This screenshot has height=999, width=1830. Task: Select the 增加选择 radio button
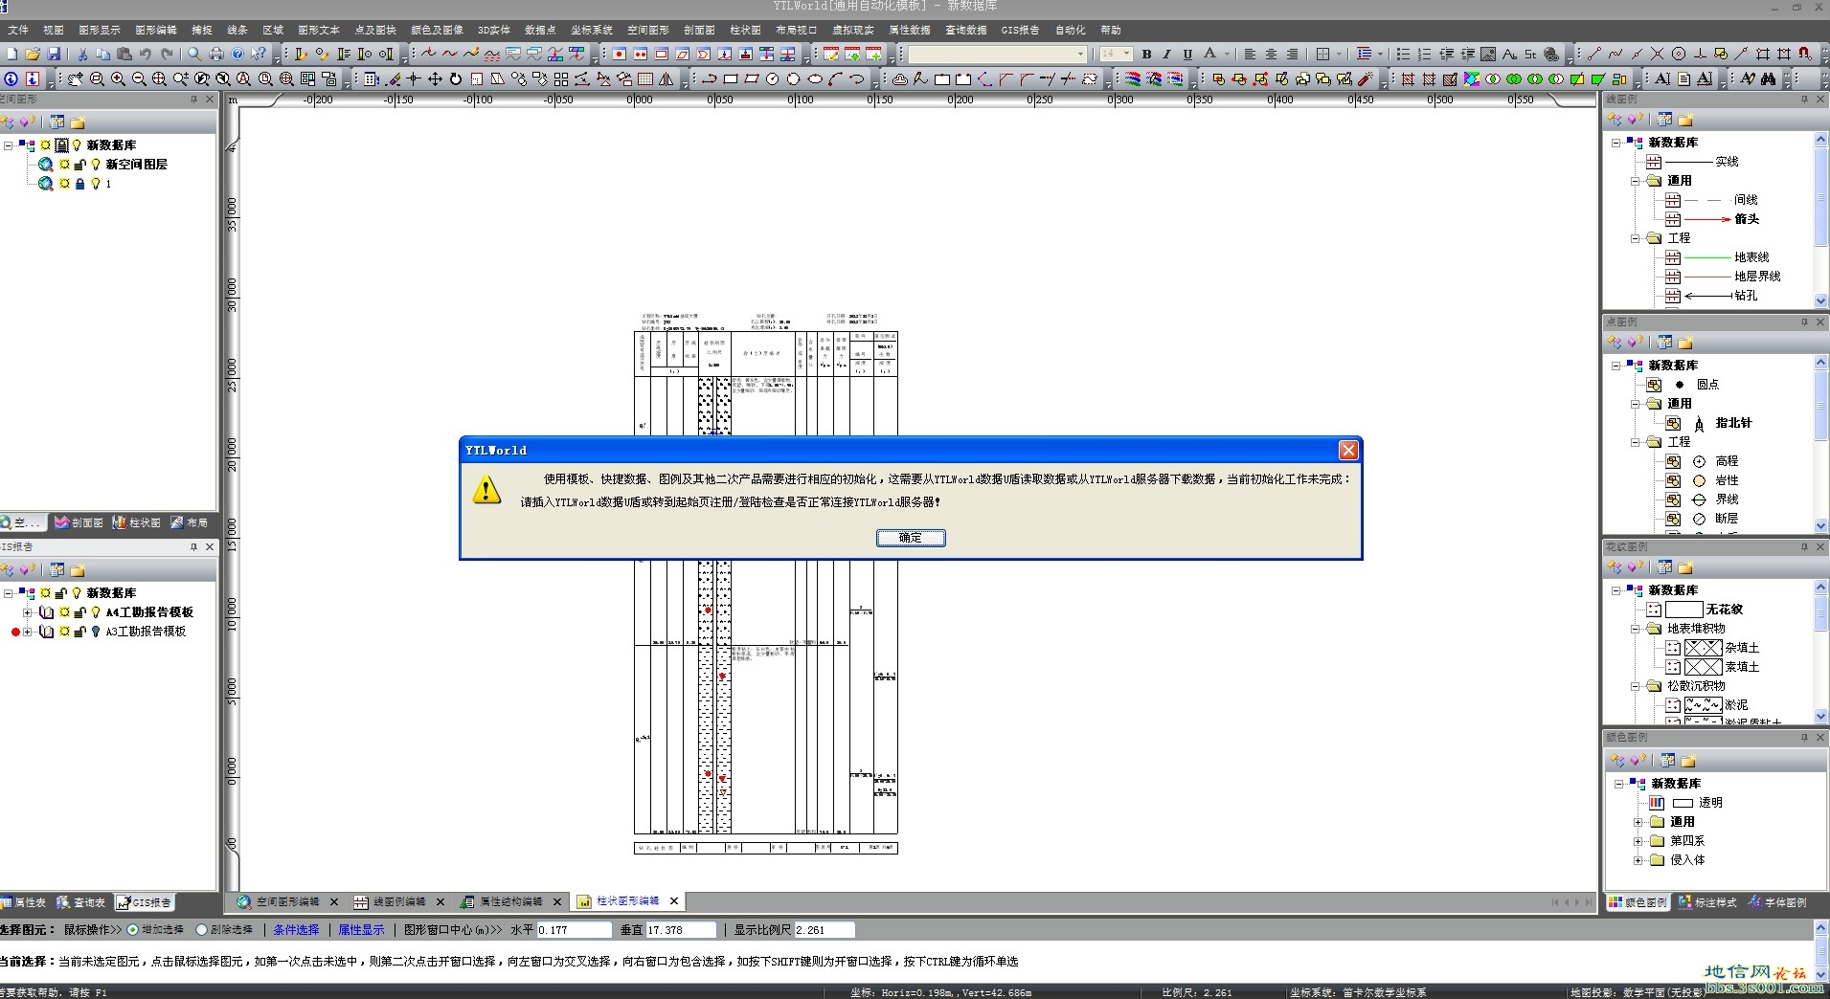click(132, 929)
